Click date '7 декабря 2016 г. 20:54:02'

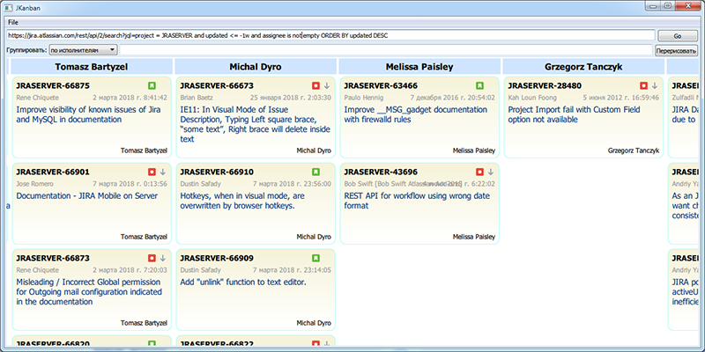453,98
